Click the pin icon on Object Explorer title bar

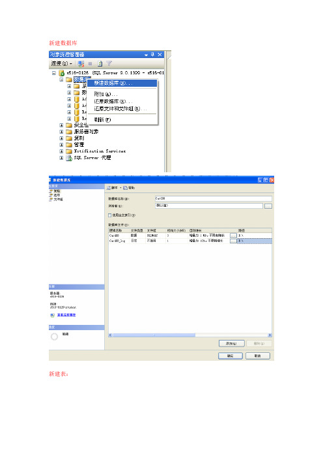click(x=152, y=54)
